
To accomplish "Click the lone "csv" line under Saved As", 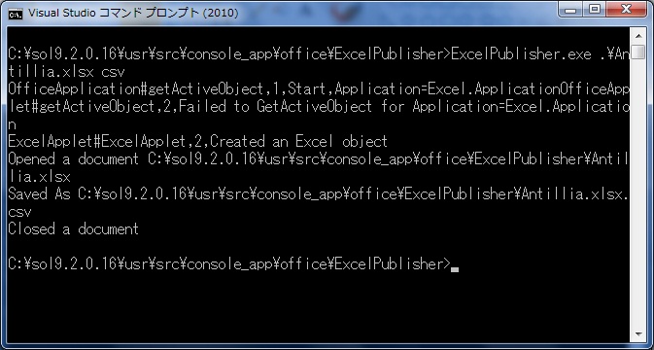I will click(19, 212).
